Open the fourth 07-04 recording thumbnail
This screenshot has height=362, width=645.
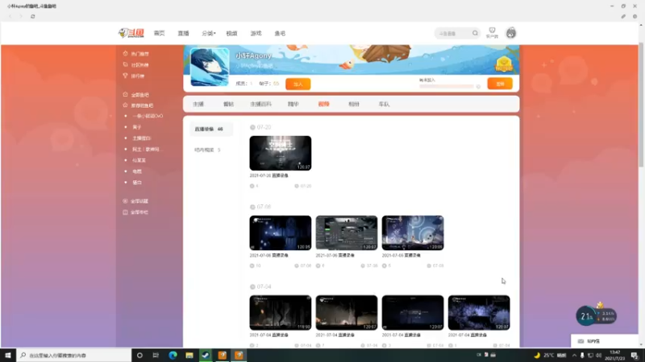pos(479,312)
